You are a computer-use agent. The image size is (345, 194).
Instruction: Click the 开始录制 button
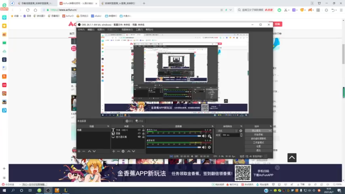(x=258, y=135)
